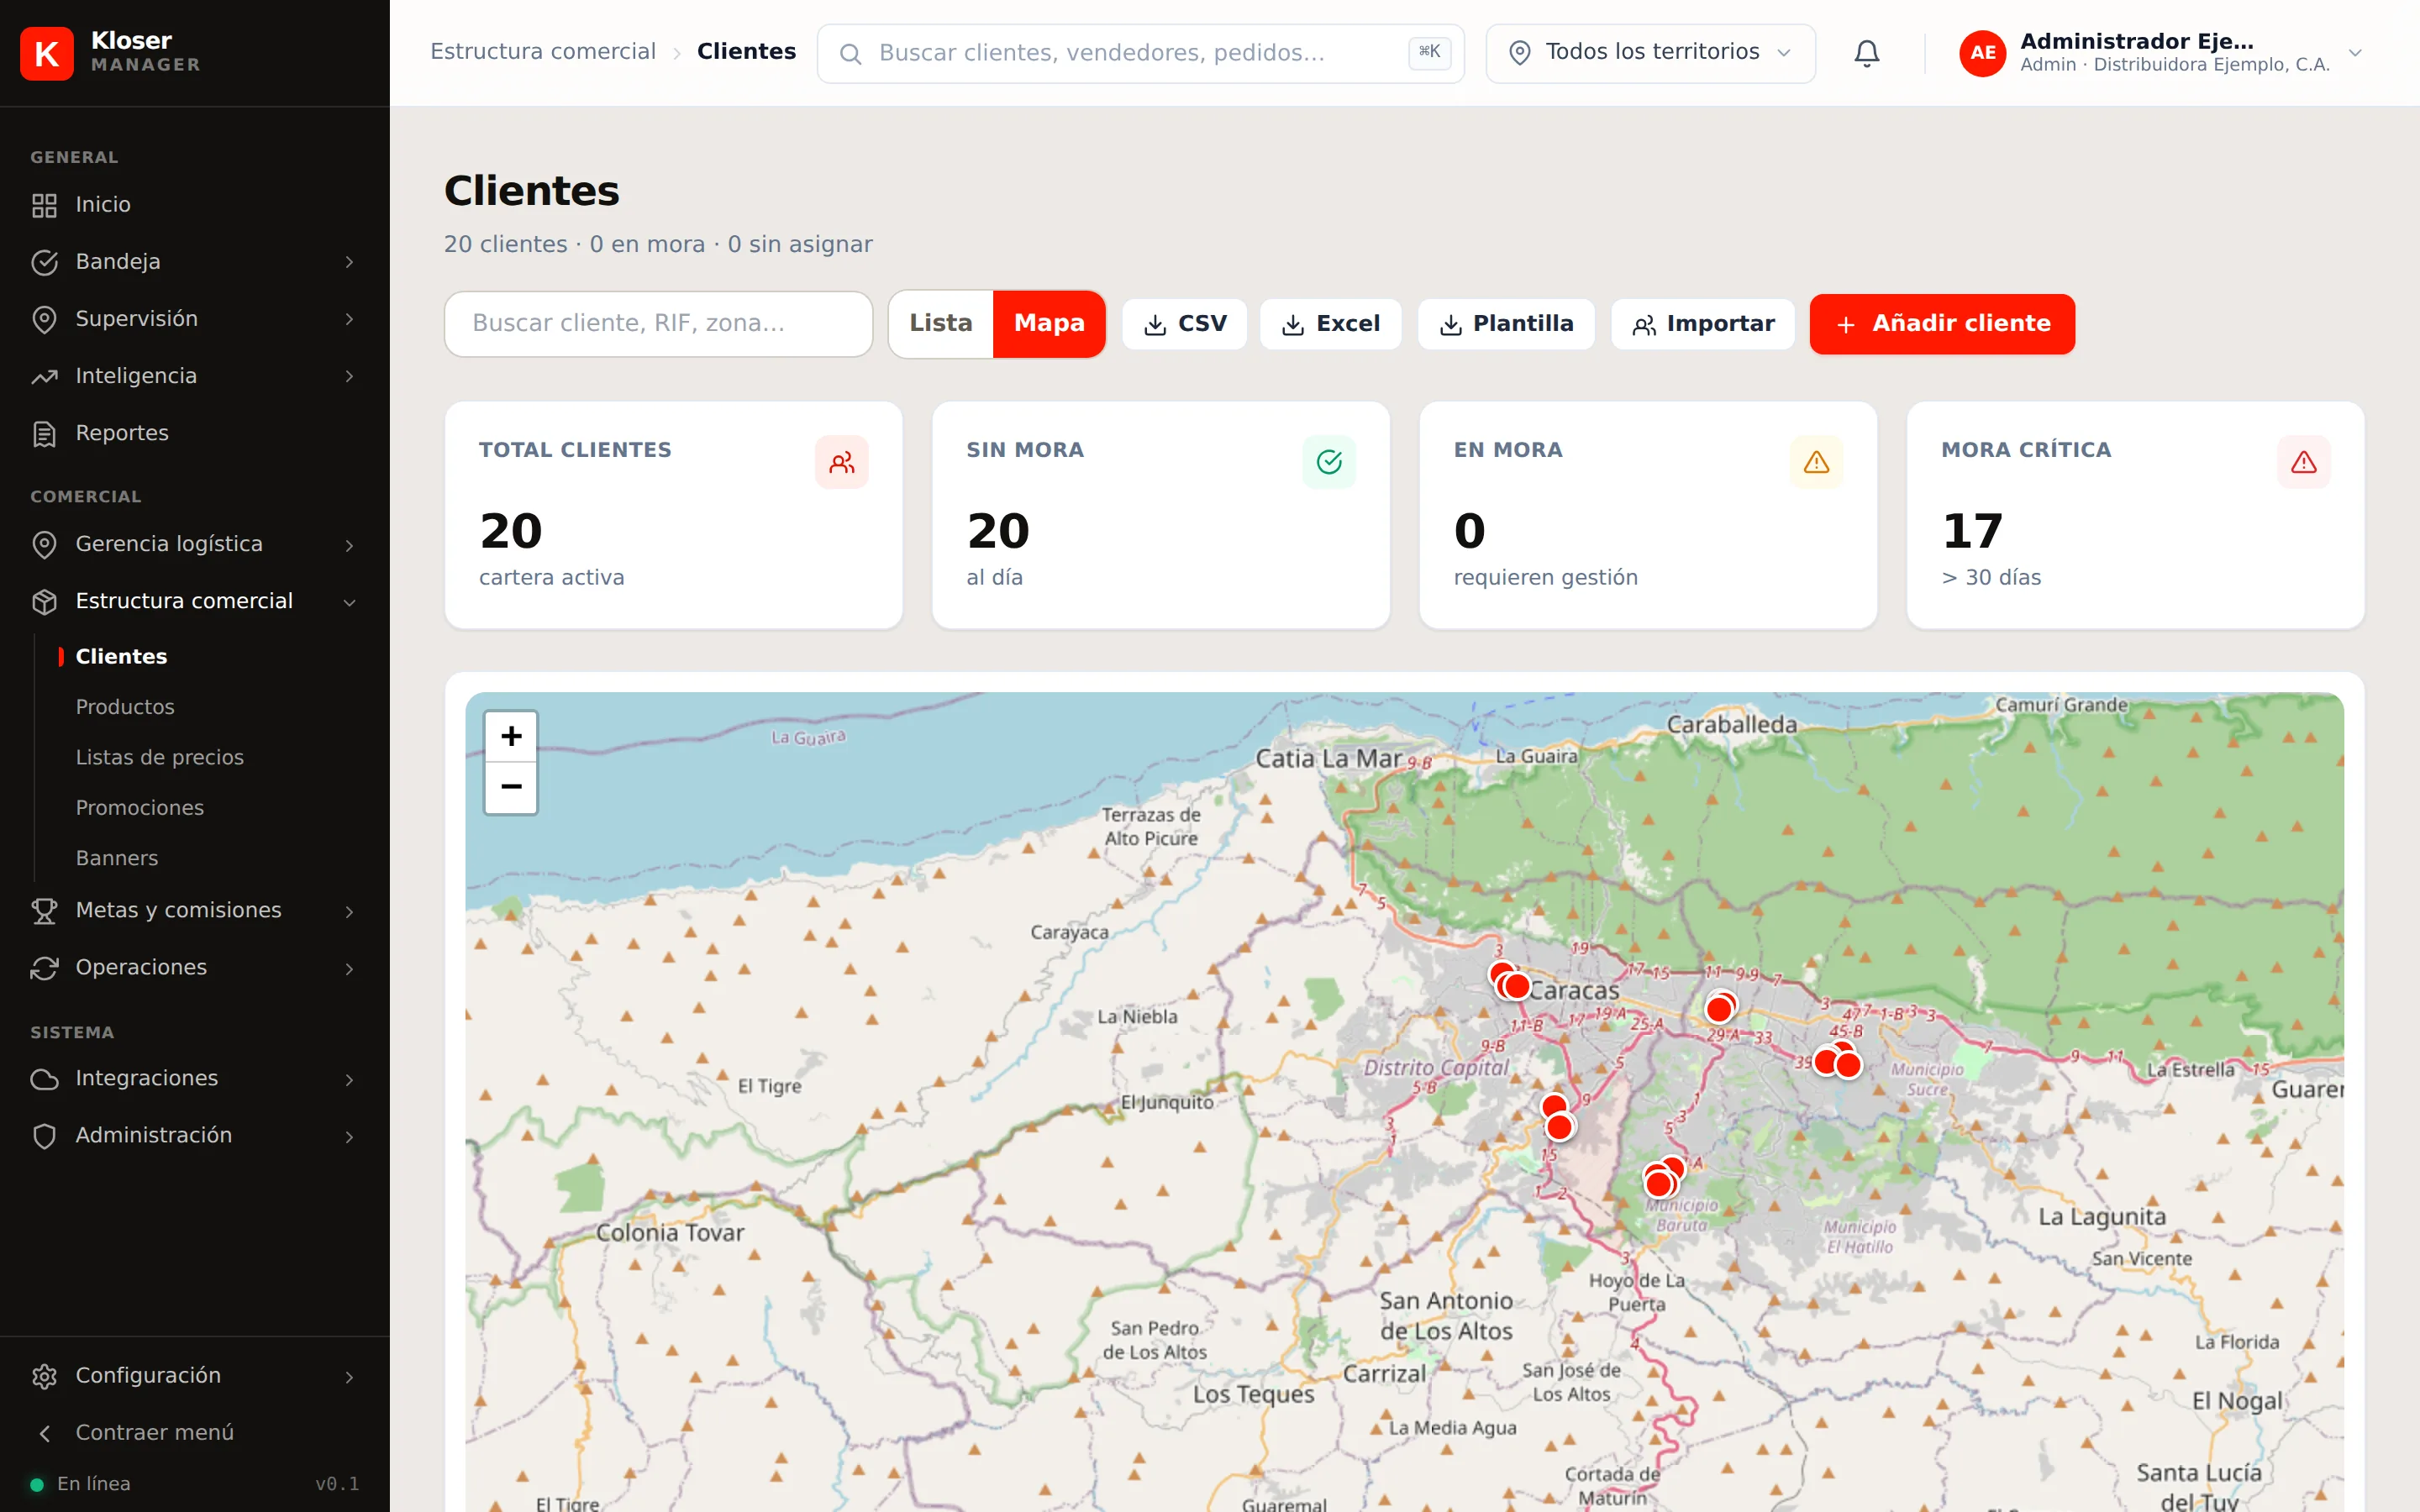The width and height of the screenshot is (2420, 1512).
Task: Focus the global search field
Action: pos(1141,53)
